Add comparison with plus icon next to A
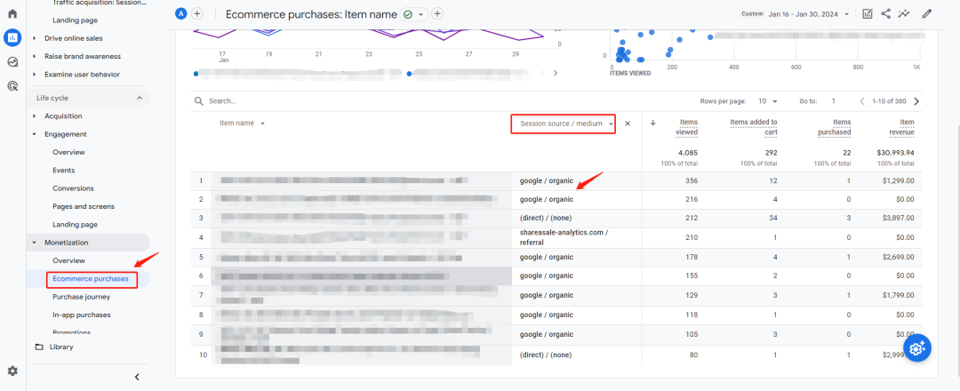The height and width of the screenshot is (391, 960). [197, 13]
